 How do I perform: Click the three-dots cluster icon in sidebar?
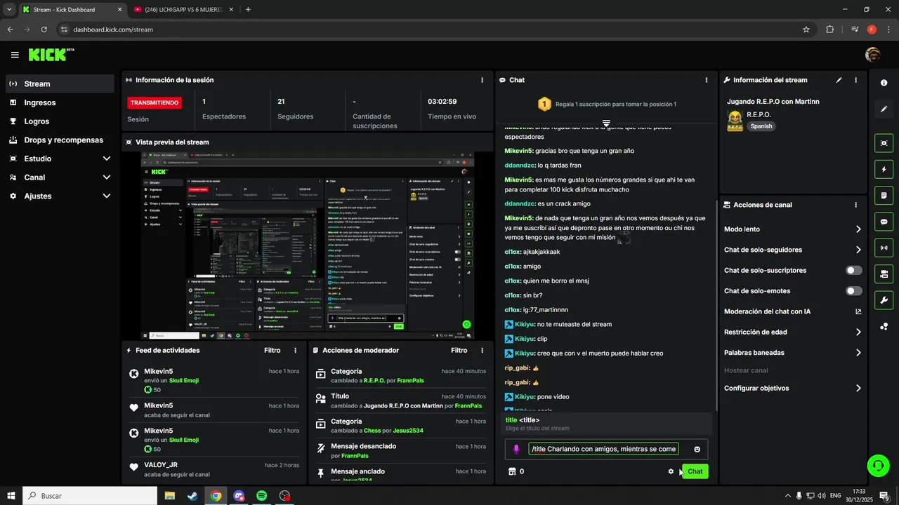coord(884,326)
